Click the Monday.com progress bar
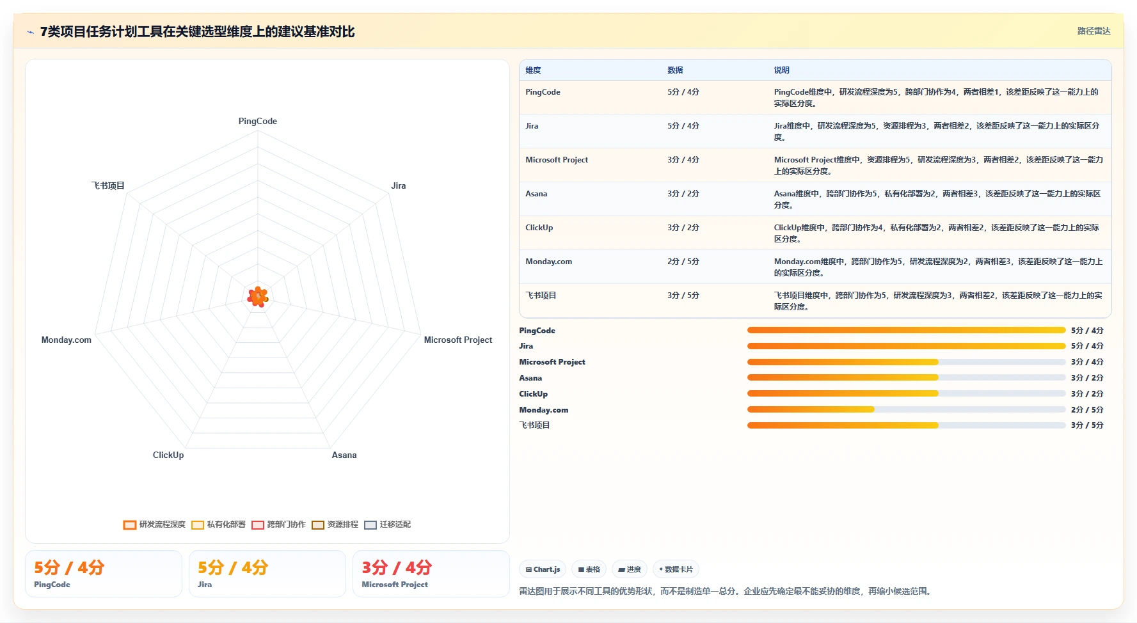Screen dimensions: 1137x623 906,409
